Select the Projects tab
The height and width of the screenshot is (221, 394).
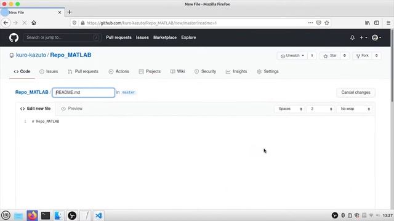point(150,71)
